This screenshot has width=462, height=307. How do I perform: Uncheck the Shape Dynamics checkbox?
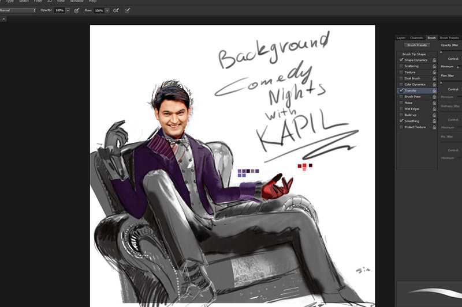click(x=401, y=60)
